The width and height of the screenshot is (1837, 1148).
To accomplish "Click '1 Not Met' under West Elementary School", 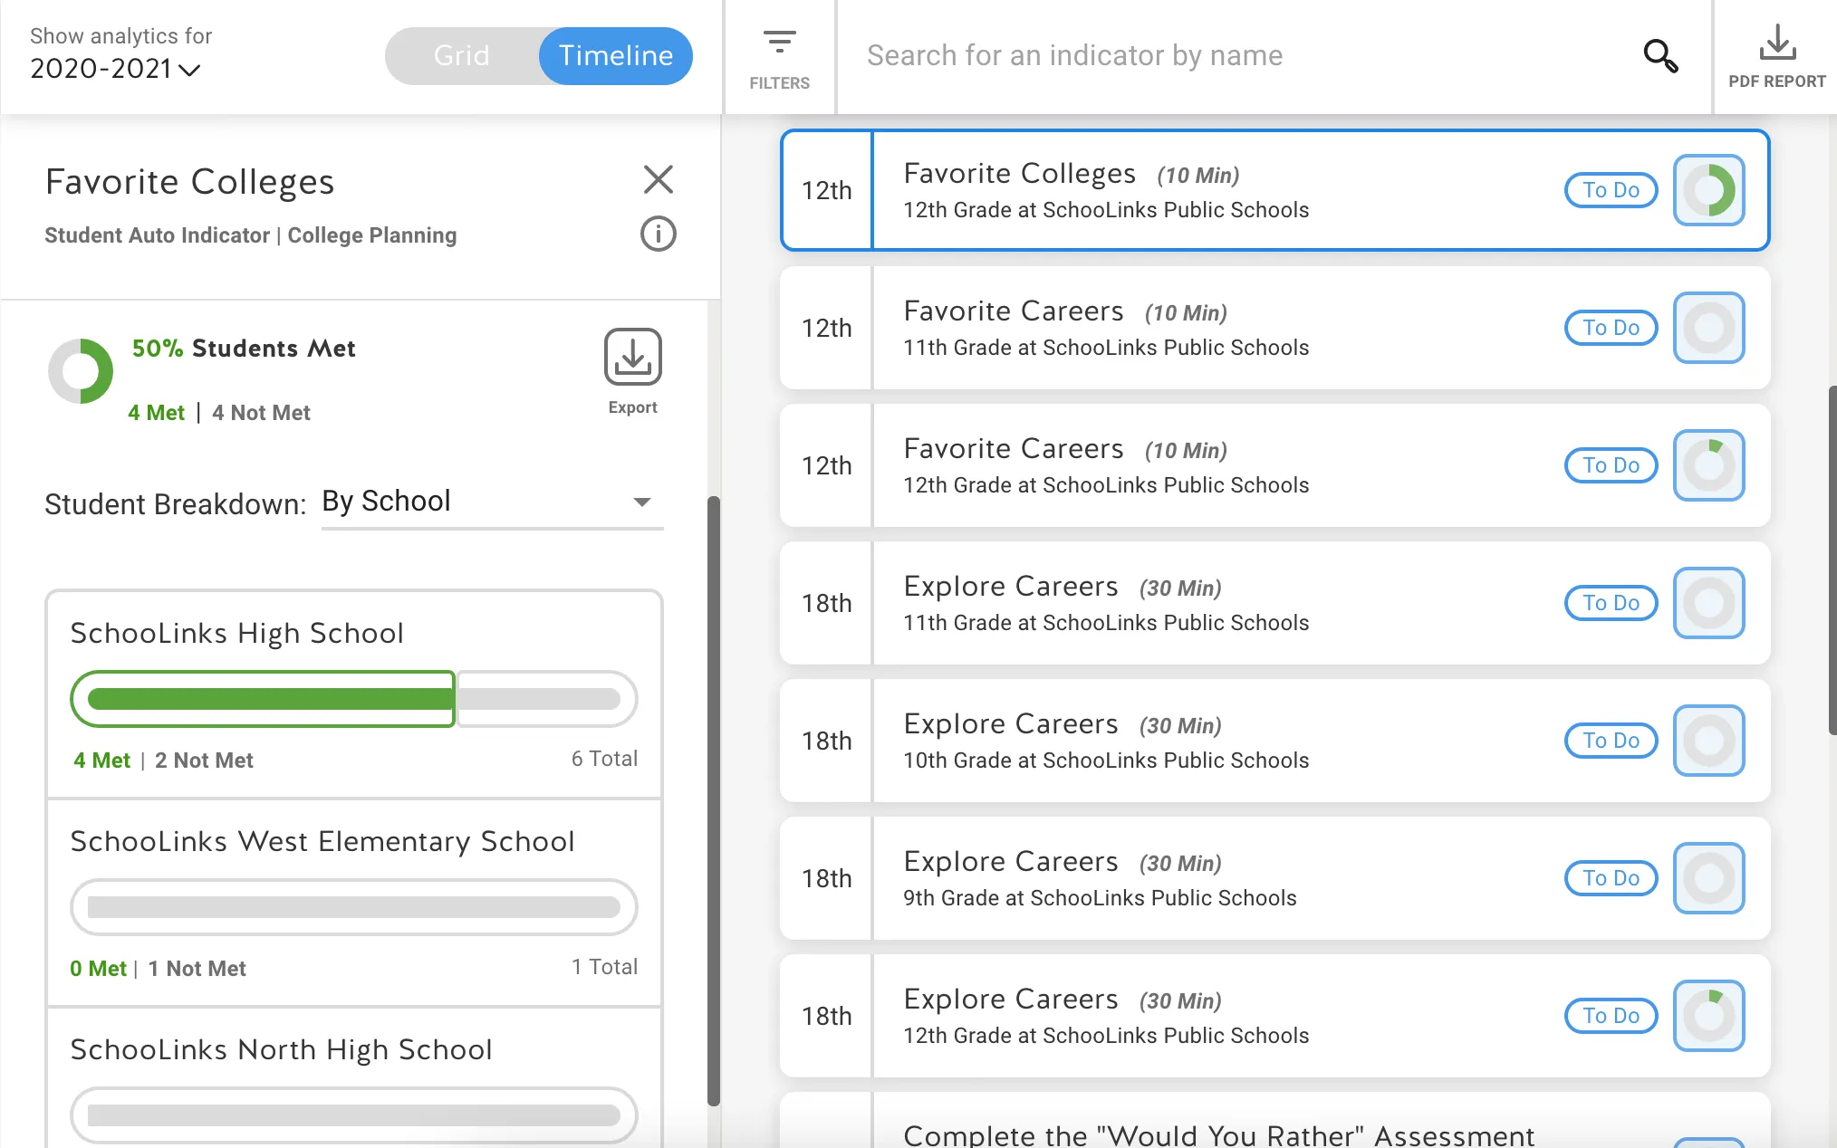I will click(197, 969).
